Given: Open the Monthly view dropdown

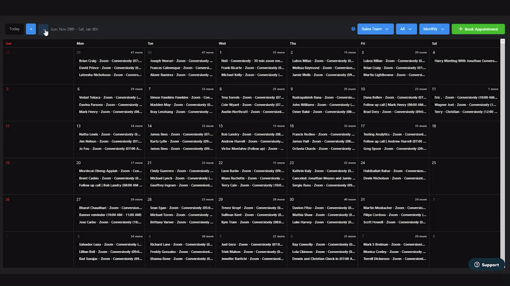Looking at the screenshot, I should coord(433,29).
